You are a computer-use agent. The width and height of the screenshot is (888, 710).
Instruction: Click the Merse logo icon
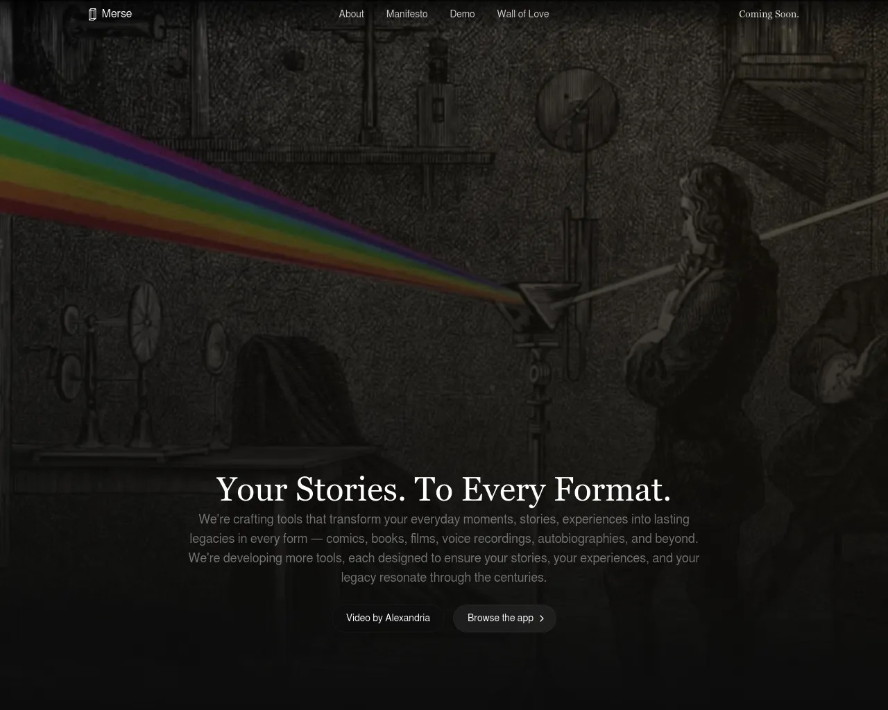tap(92, 14)
